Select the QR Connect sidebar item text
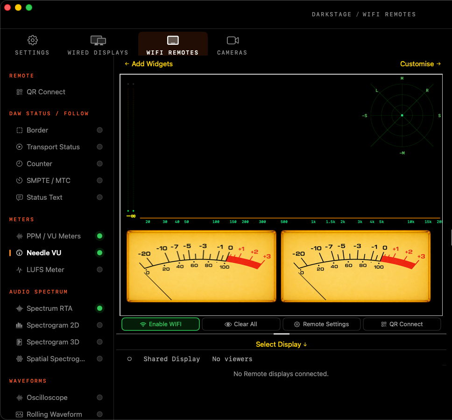Viewport: 452px width, 420px height. (46, 92)
